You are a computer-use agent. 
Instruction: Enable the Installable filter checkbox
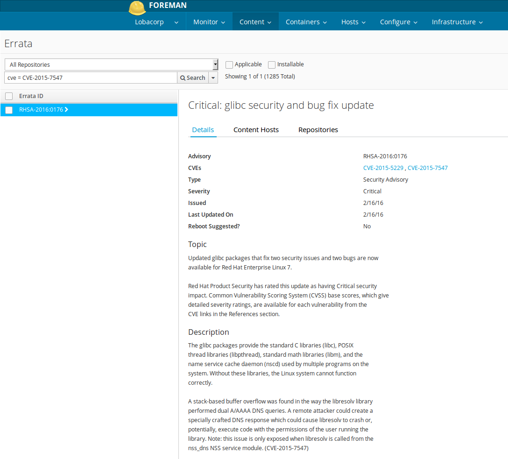pyautogui.click(x=272, y=65)
